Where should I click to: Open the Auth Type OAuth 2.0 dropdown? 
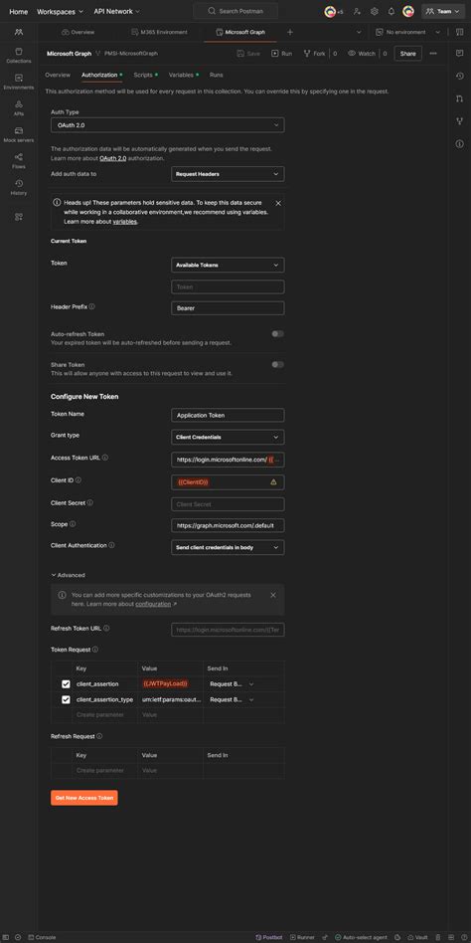168,125
